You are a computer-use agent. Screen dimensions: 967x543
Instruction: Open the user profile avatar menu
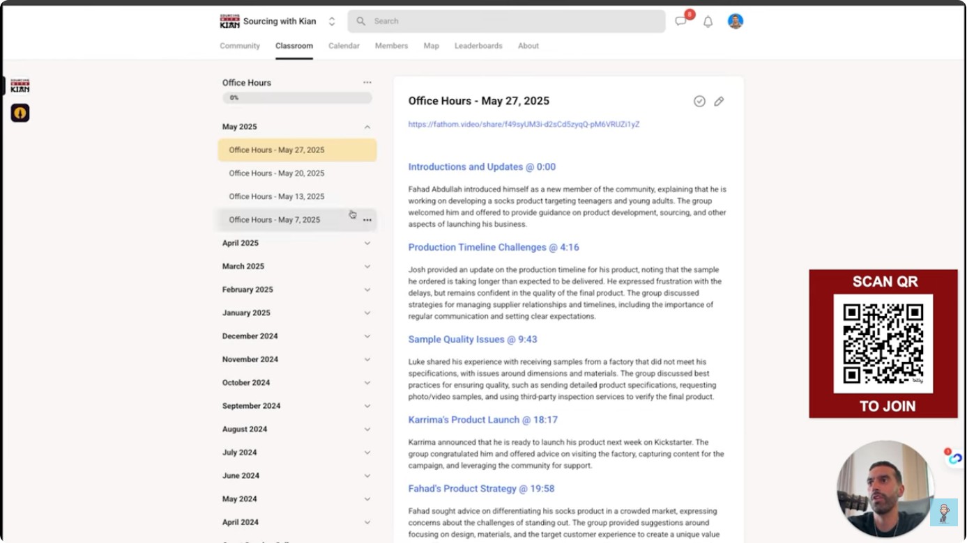click(x=735, y=21)
